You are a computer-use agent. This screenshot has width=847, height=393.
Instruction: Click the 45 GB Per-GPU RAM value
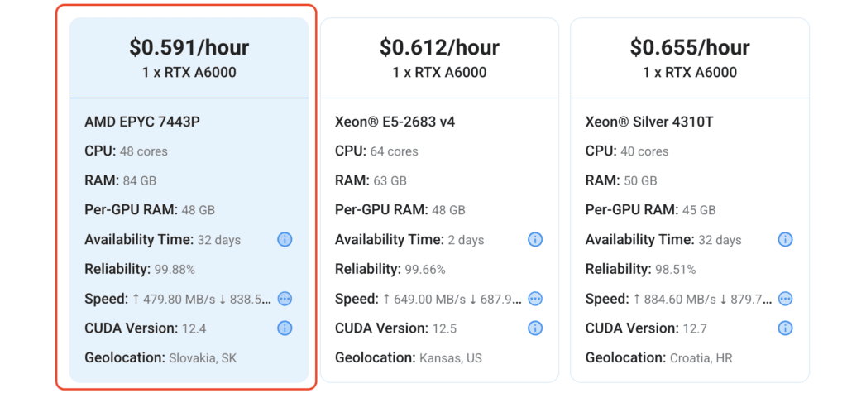pyautogui.click(x=699, y=210)
